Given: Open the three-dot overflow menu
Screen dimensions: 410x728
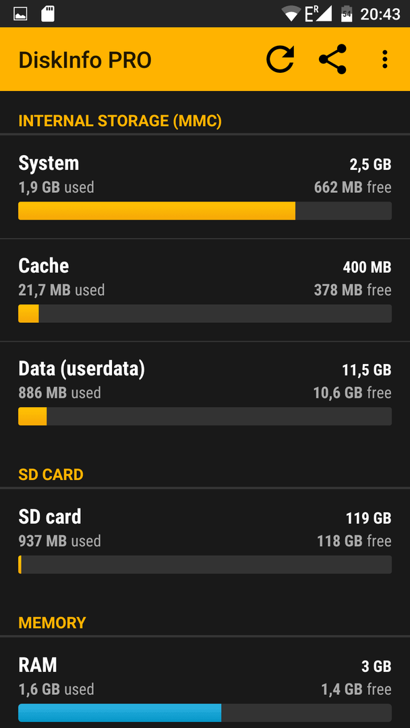Looking at the screenshot, I should click(x=384, y=59).
